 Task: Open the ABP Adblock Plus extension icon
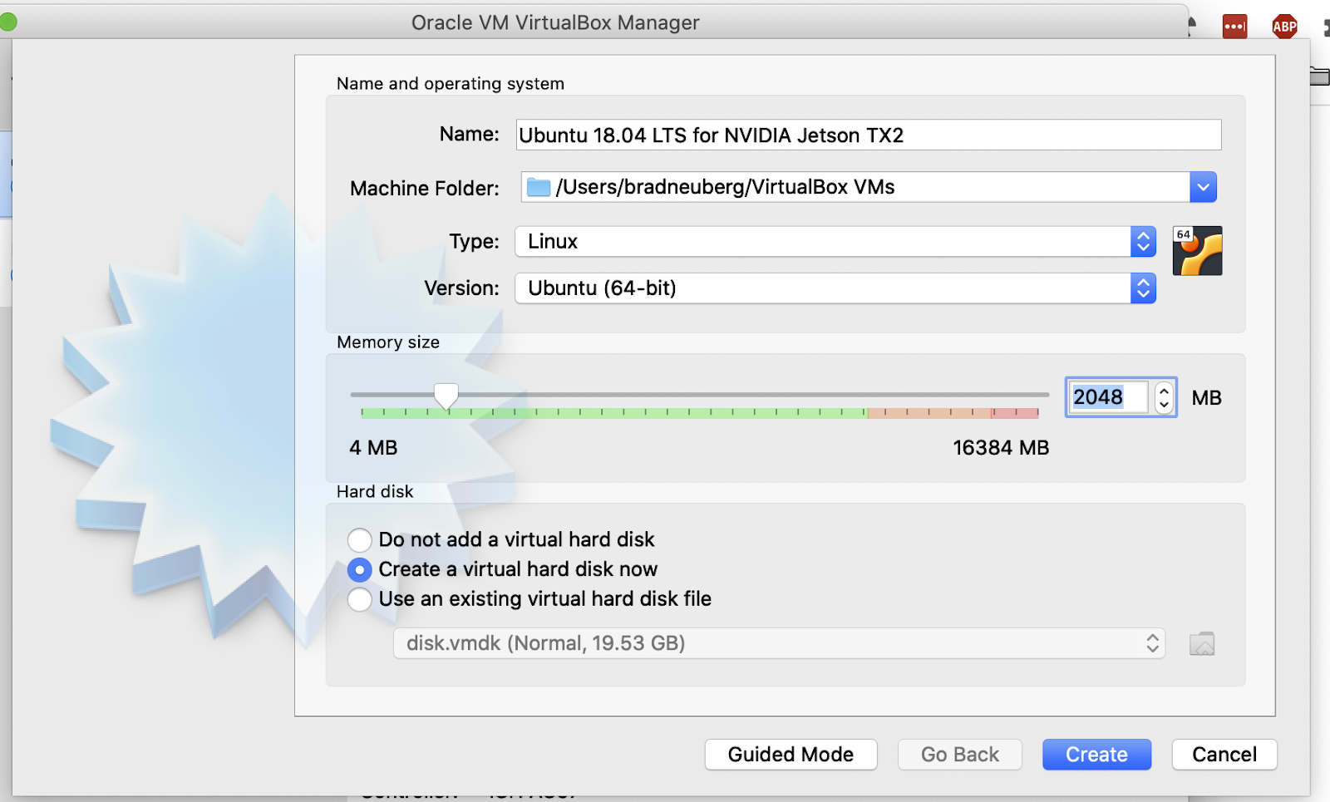click(1284, 27)
